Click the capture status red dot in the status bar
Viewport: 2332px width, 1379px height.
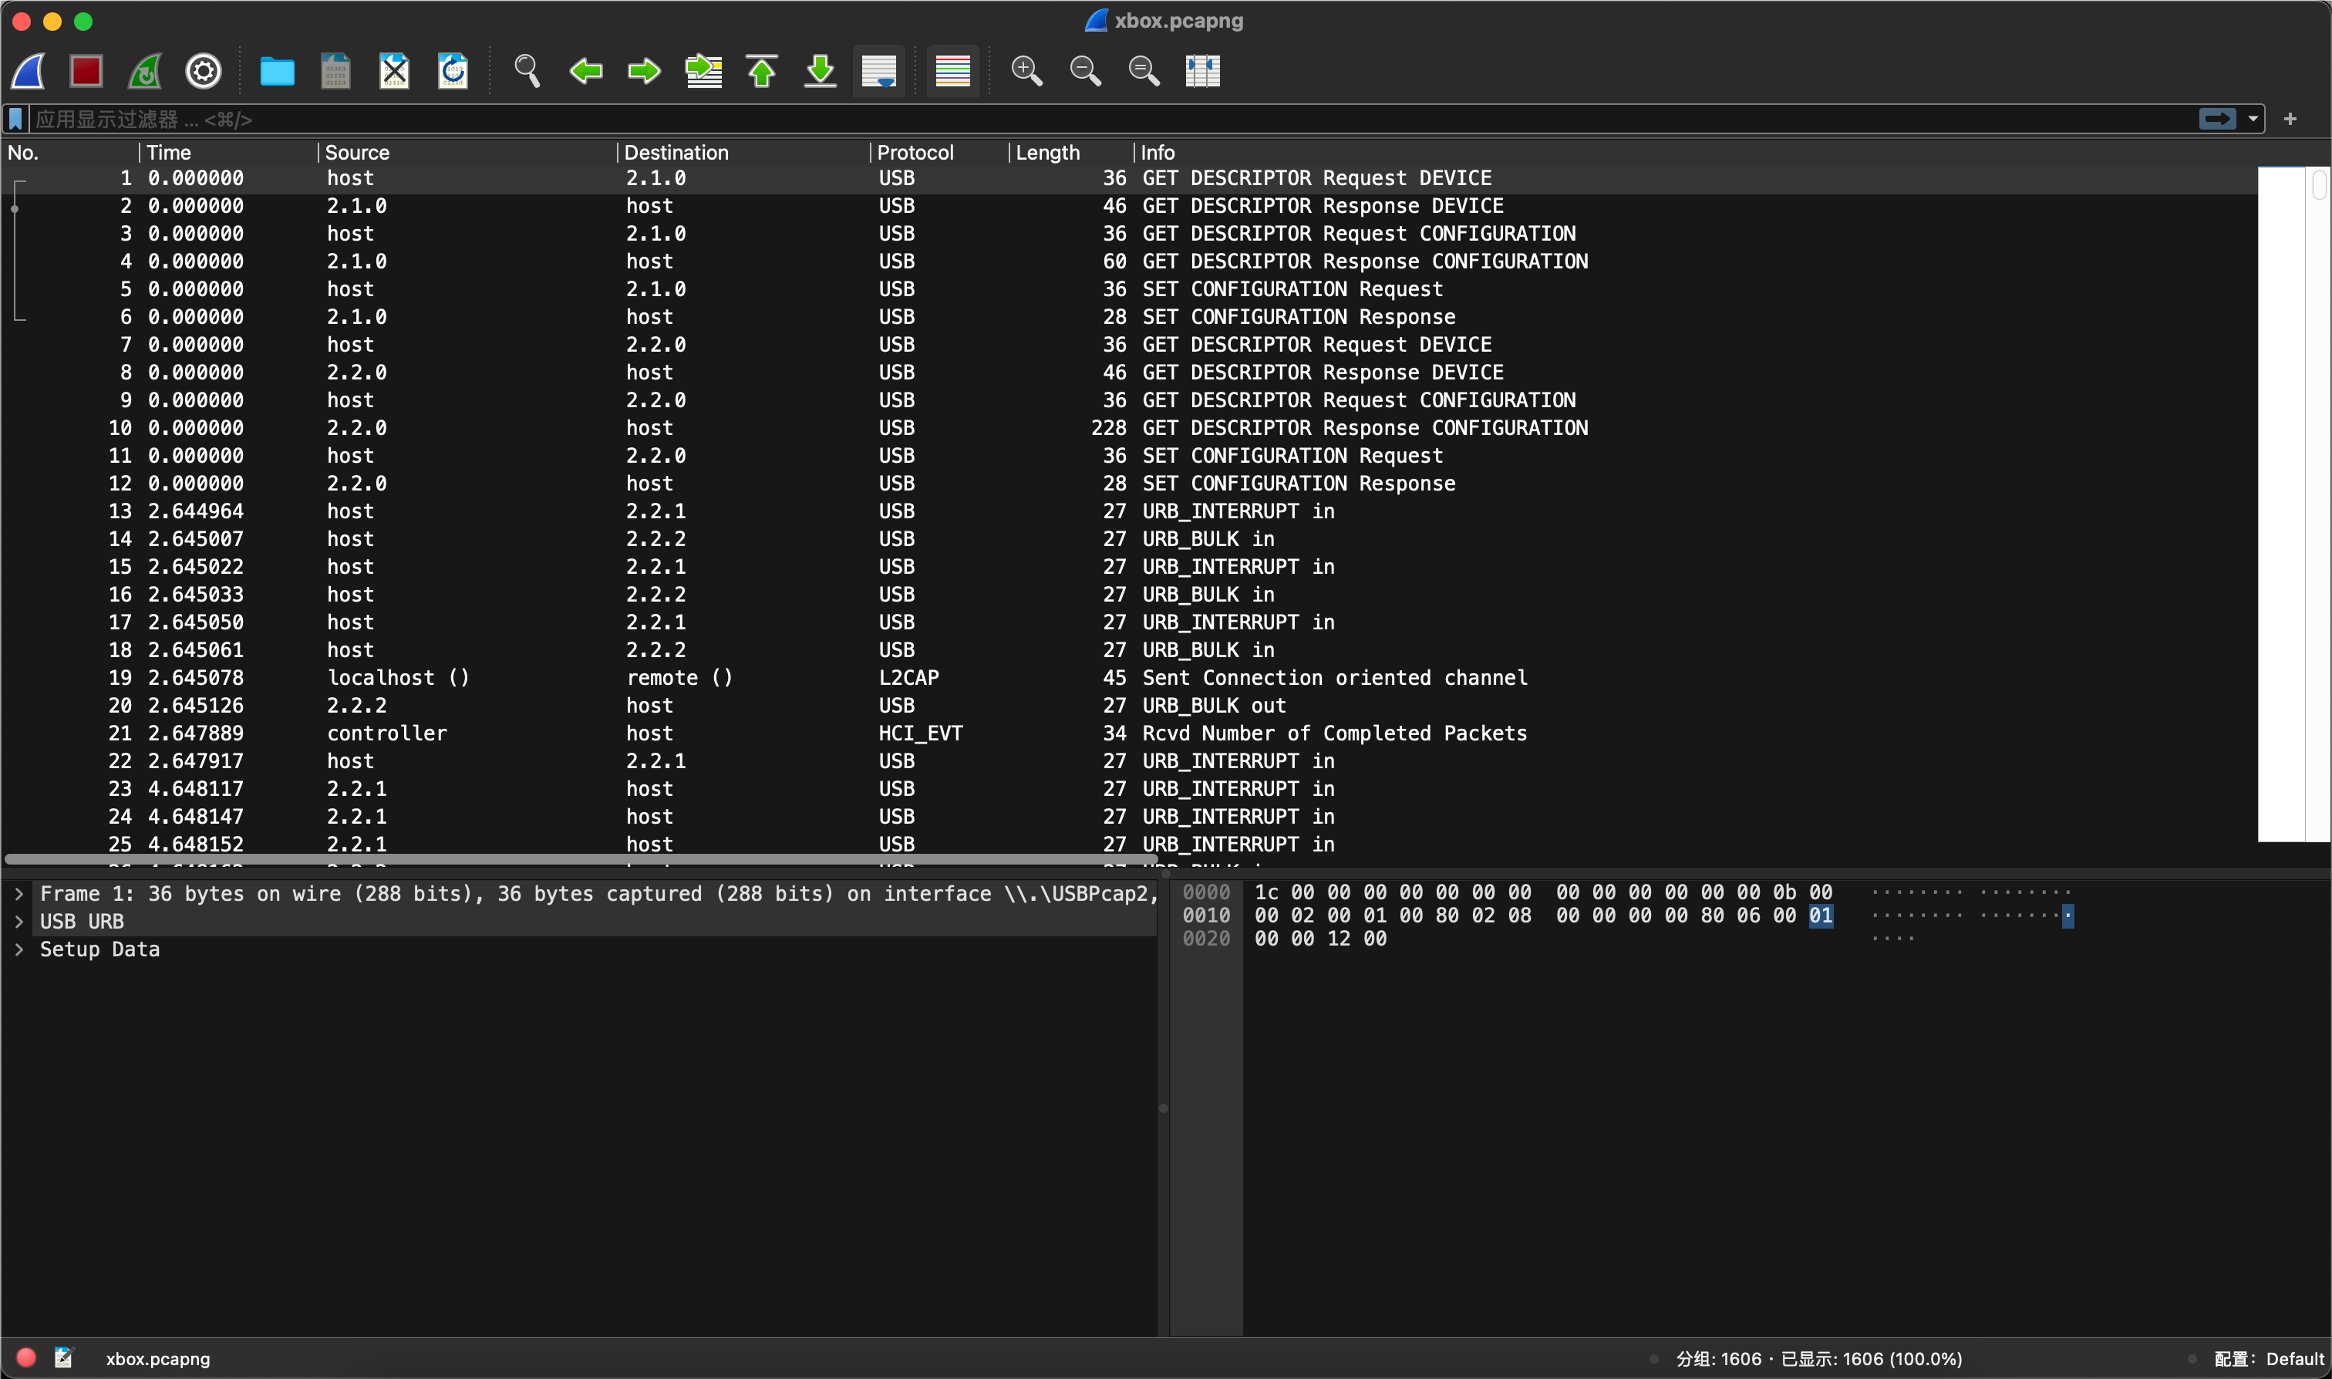click(26, 1357)
